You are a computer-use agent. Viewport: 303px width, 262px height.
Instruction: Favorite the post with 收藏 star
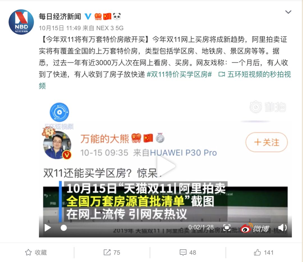[36, 252]
